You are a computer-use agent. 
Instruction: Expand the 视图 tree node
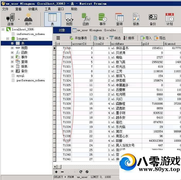coord(12,48)
